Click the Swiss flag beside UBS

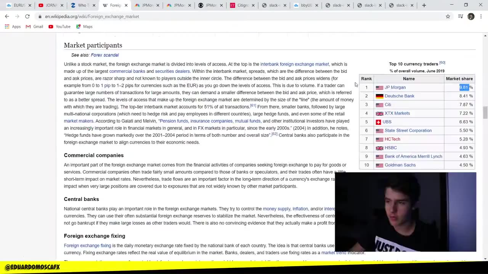point(378,122)
